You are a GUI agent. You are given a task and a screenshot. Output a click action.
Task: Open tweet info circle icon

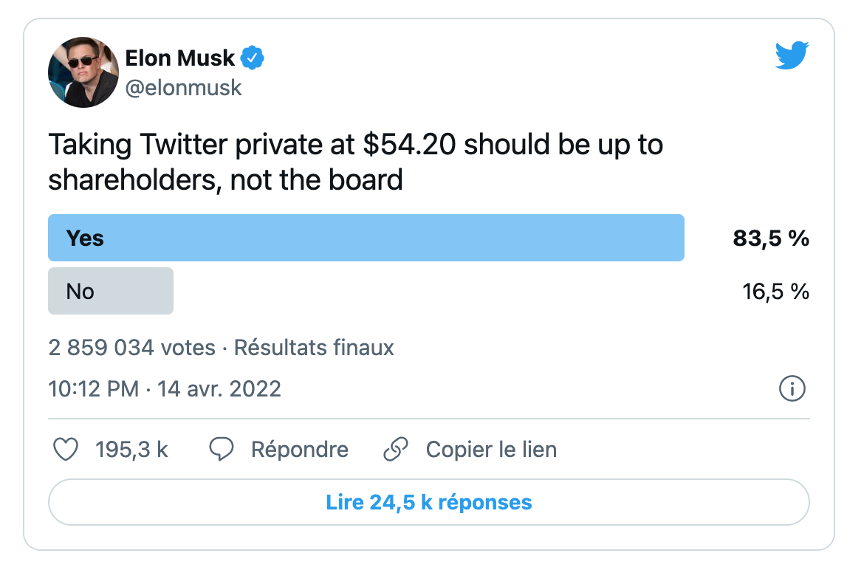[792, 389]
